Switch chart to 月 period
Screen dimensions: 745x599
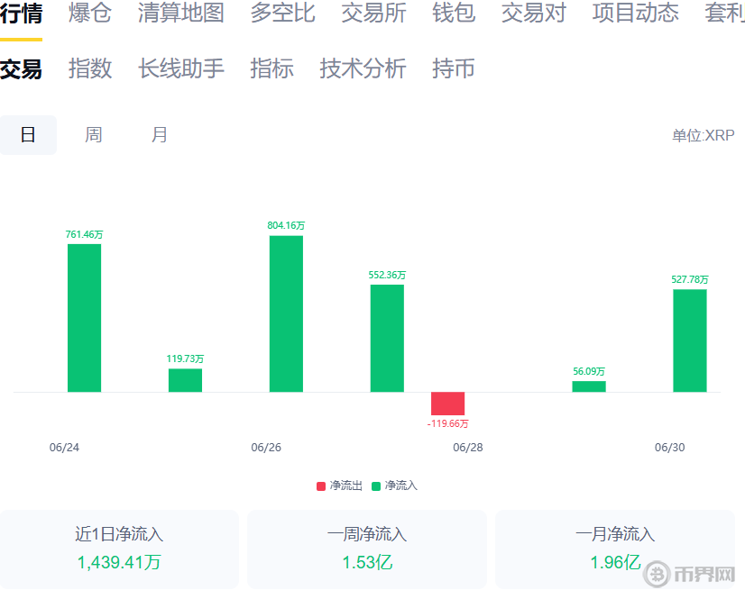[160, 135]
